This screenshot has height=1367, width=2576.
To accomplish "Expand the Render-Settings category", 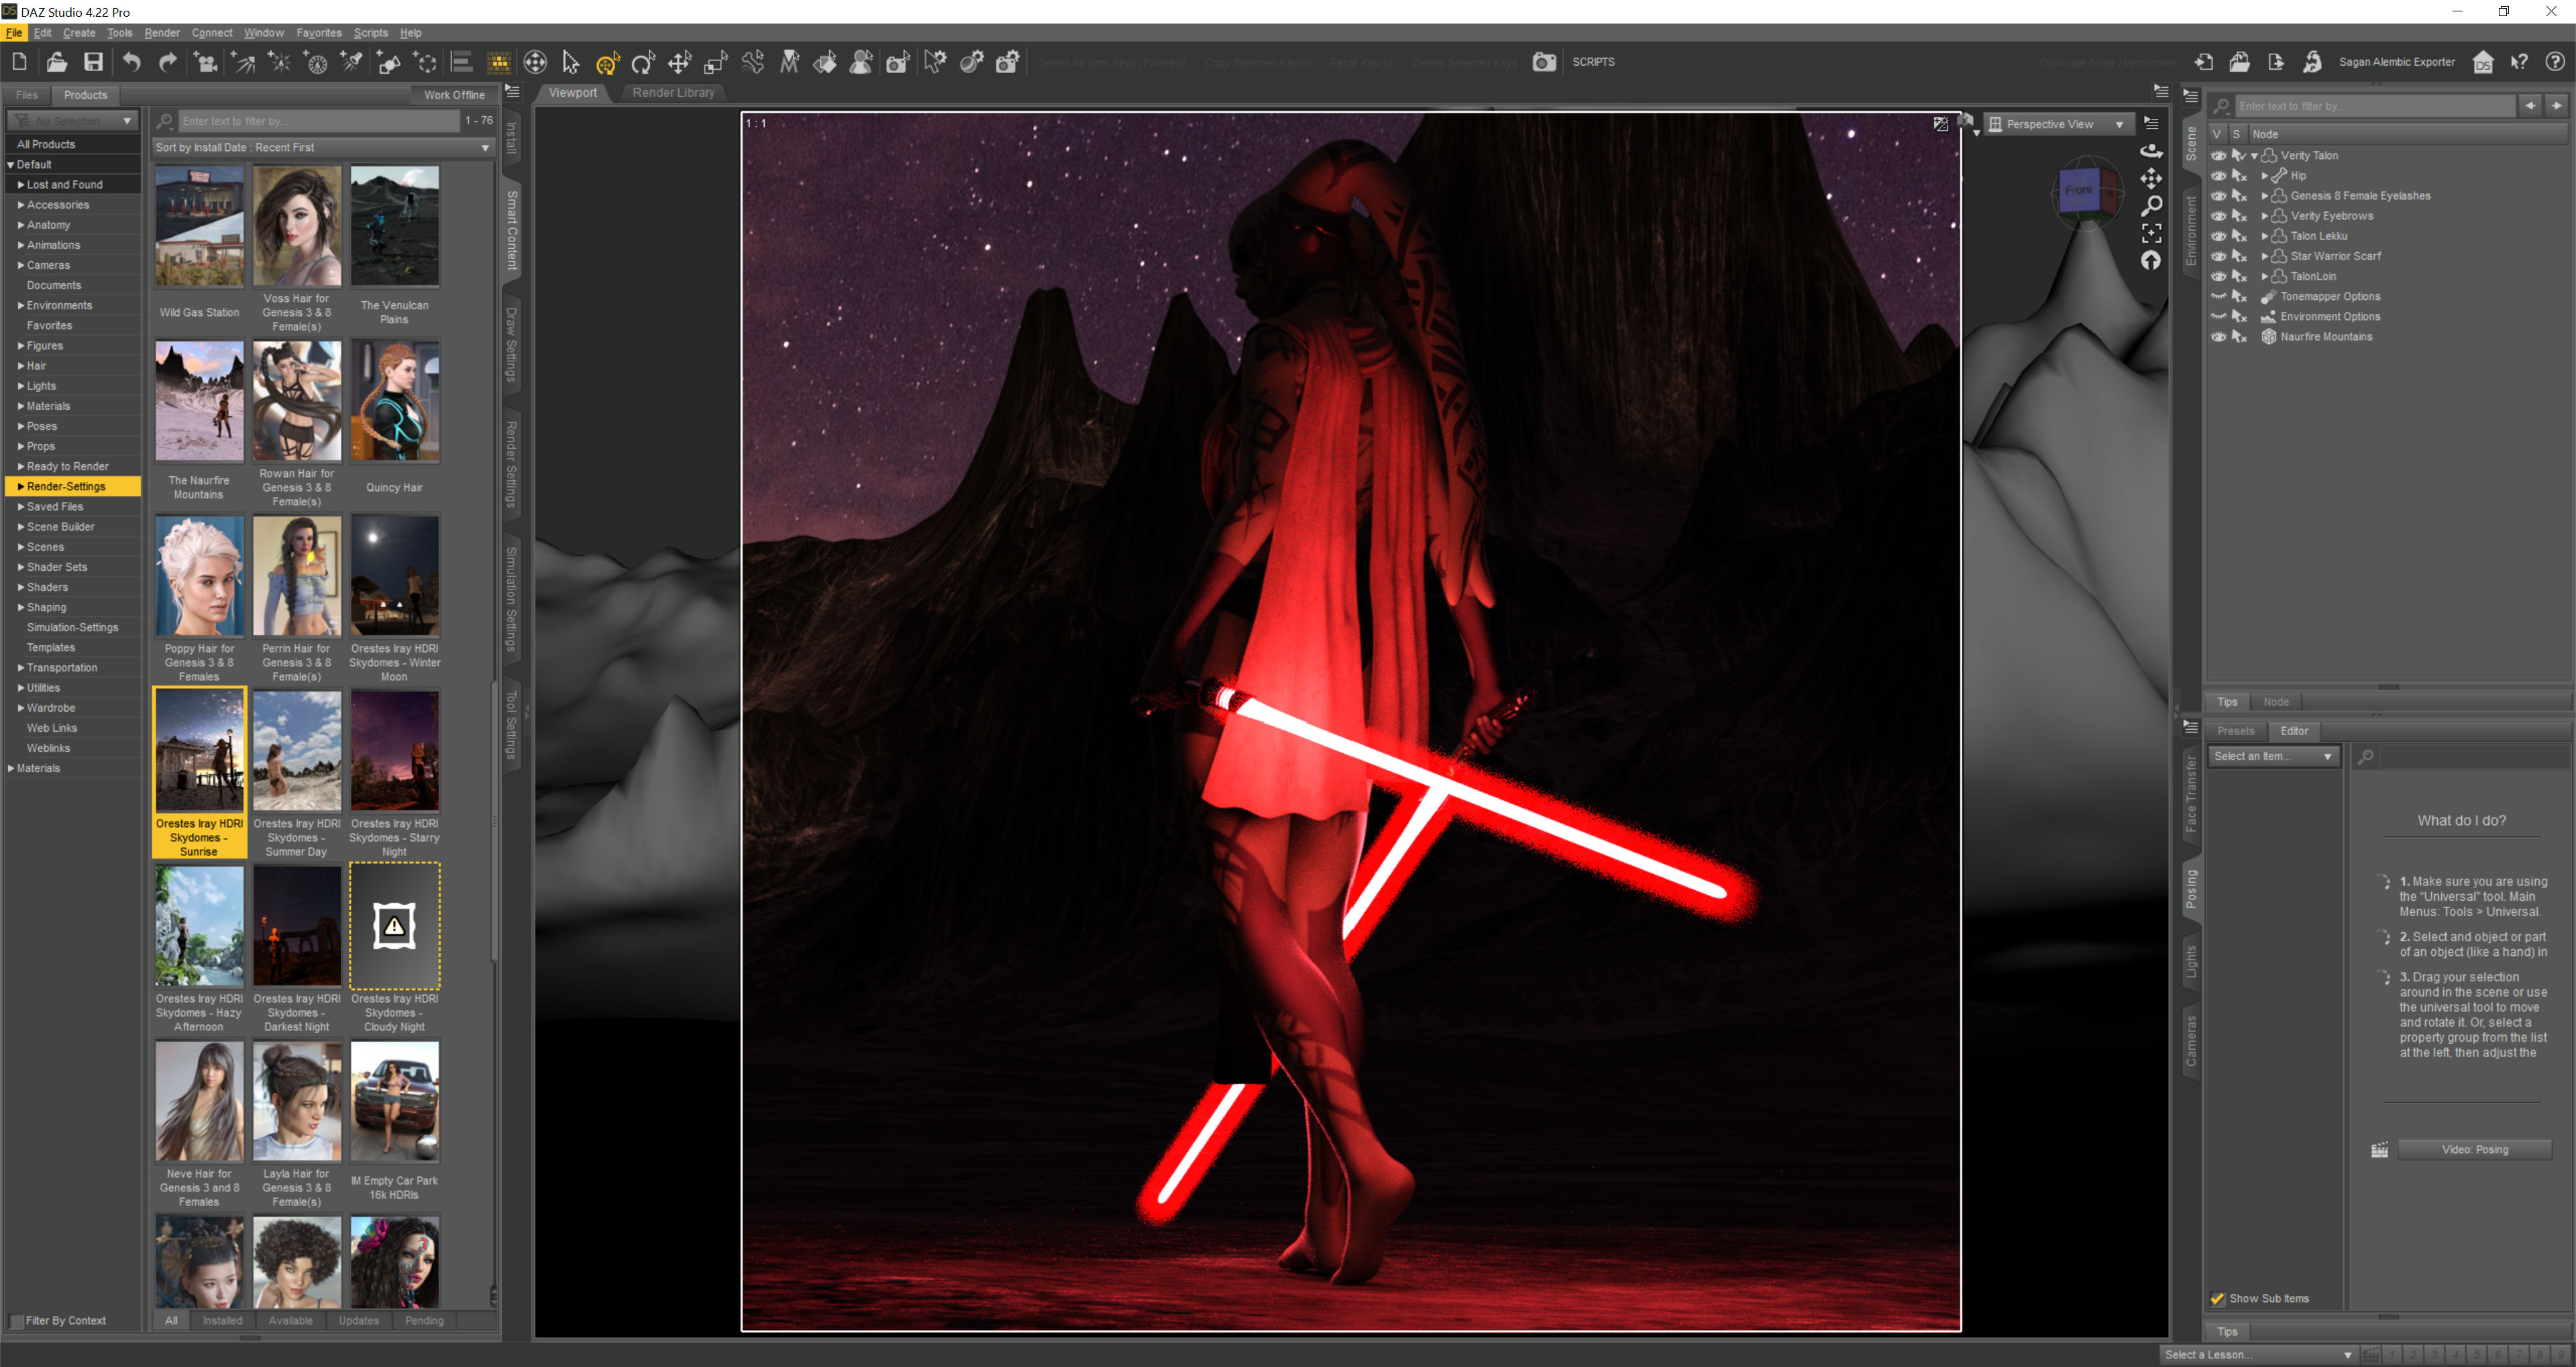I will (x=20, y=487).
